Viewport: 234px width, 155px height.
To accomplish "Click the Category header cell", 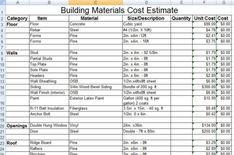I will coord(18,18).
